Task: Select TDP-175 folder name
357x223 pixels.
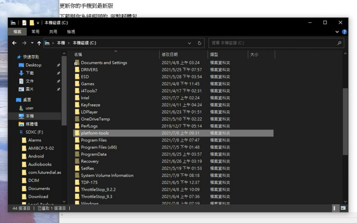Action: coord(89,182)
